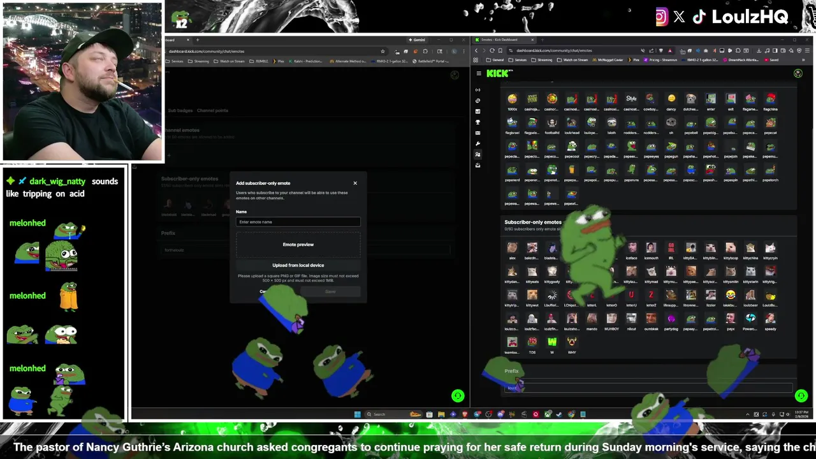816x459 pixels.
Task: Open the Windows Start button
Action: [x=358, y=414]
